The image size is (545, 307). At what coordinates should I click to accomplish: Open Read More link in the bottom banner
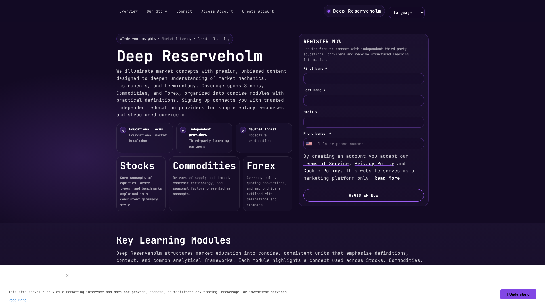click(x=17, y=300)
